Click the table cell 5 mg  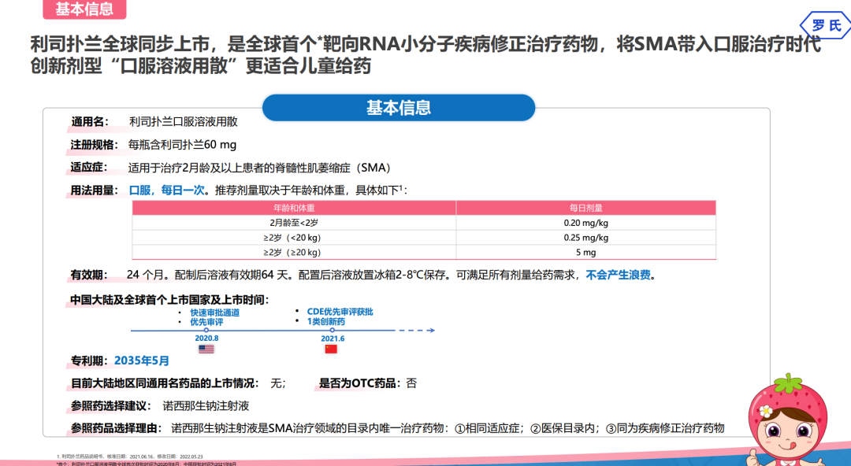coord(585,252)
